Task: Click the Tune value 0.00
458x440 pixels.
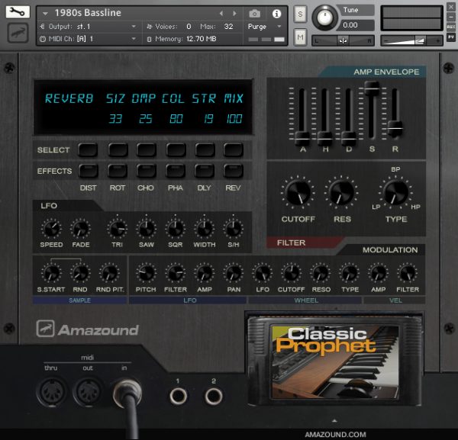Action: (350, 25)
